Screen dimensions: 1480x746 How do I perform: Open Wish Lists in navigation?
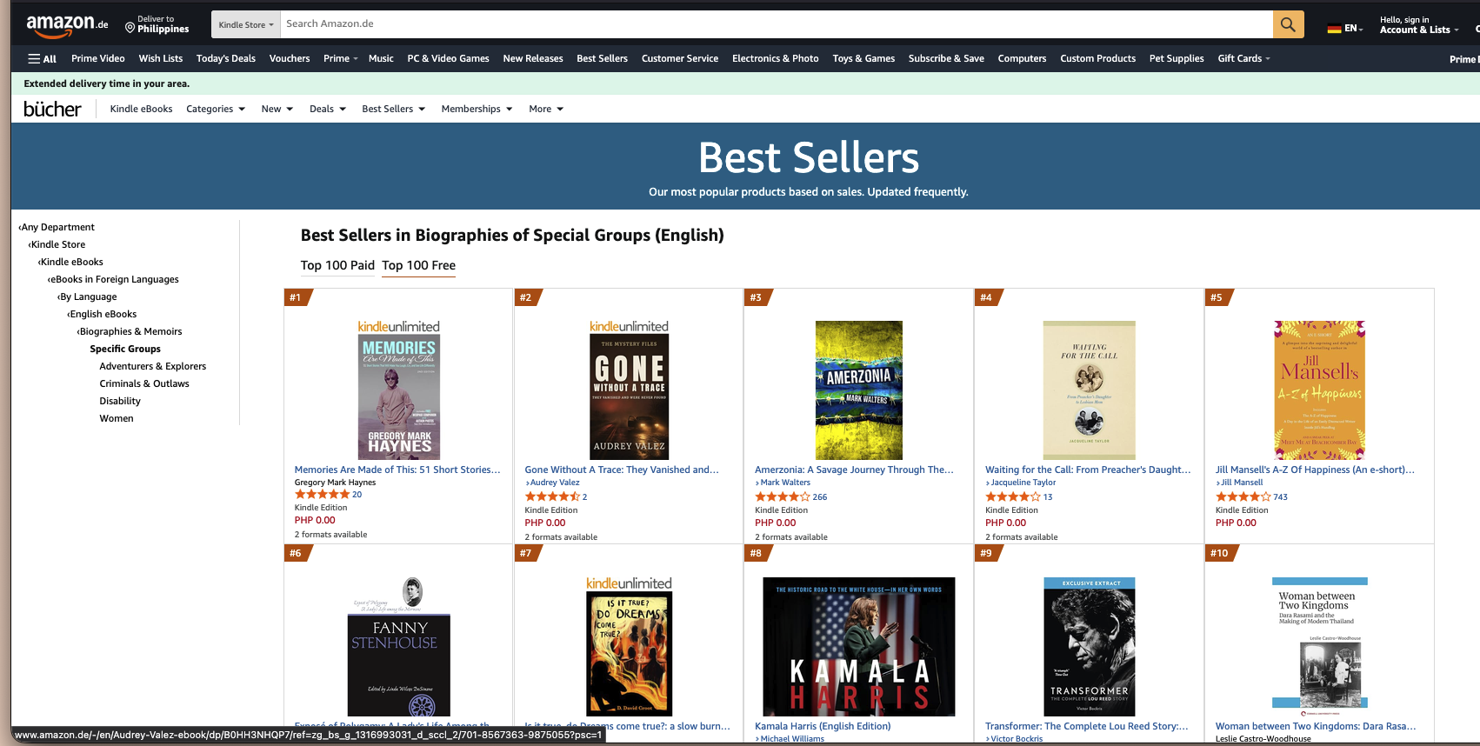click(x=161, y=58)
